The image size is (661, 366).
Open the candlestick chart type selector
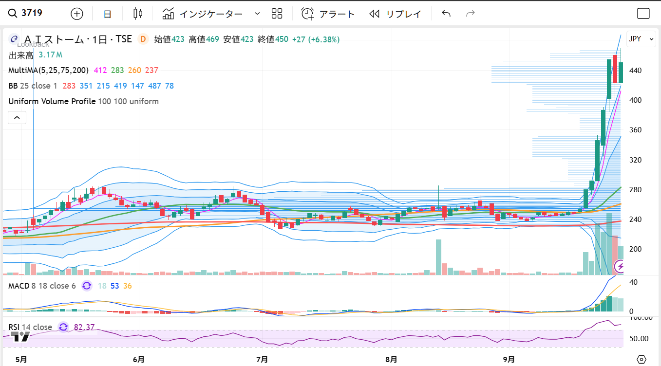point(138,14)
